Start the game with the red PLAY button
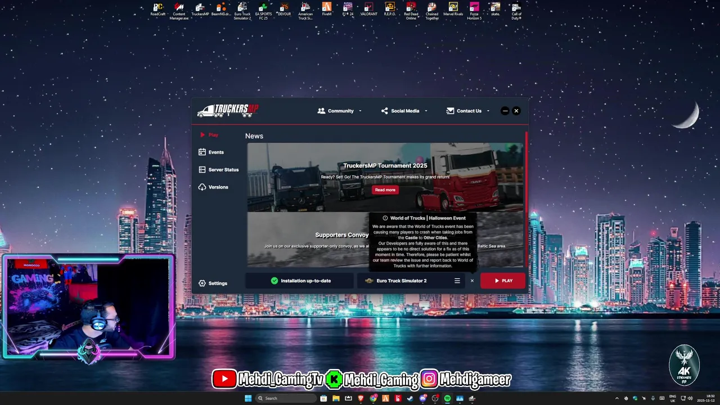Screen dimensions: 720x405 point(503,281)
